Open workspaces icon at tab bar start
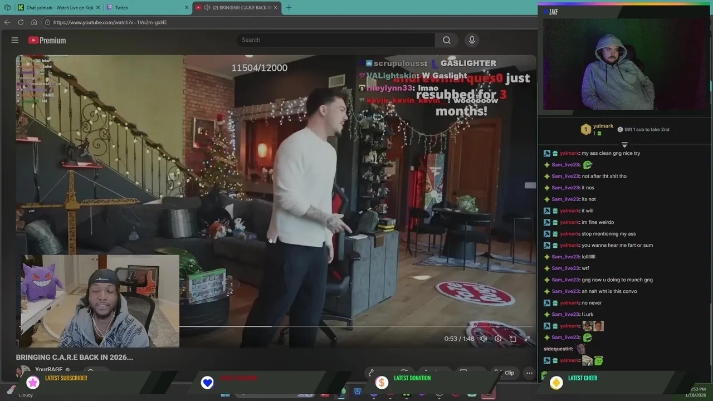Viewport: 713px width, 401px height. coord(7,8)
